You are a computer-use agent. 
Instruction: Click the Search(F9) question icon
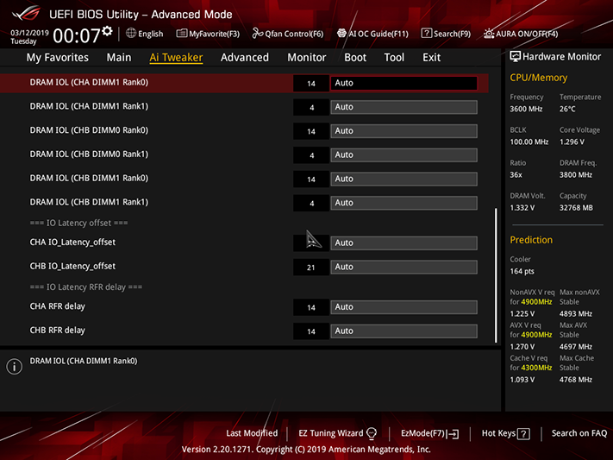[426, 34]
